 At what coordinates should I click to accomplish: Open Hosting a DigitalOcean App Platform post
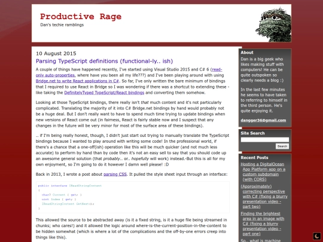[x=263, y=171]
